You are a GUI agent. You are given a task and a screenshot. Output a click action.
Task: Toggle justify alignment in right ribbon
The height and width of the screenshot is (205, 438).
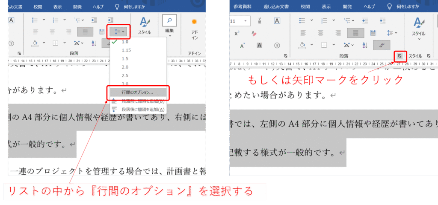(x=355, y=32)
